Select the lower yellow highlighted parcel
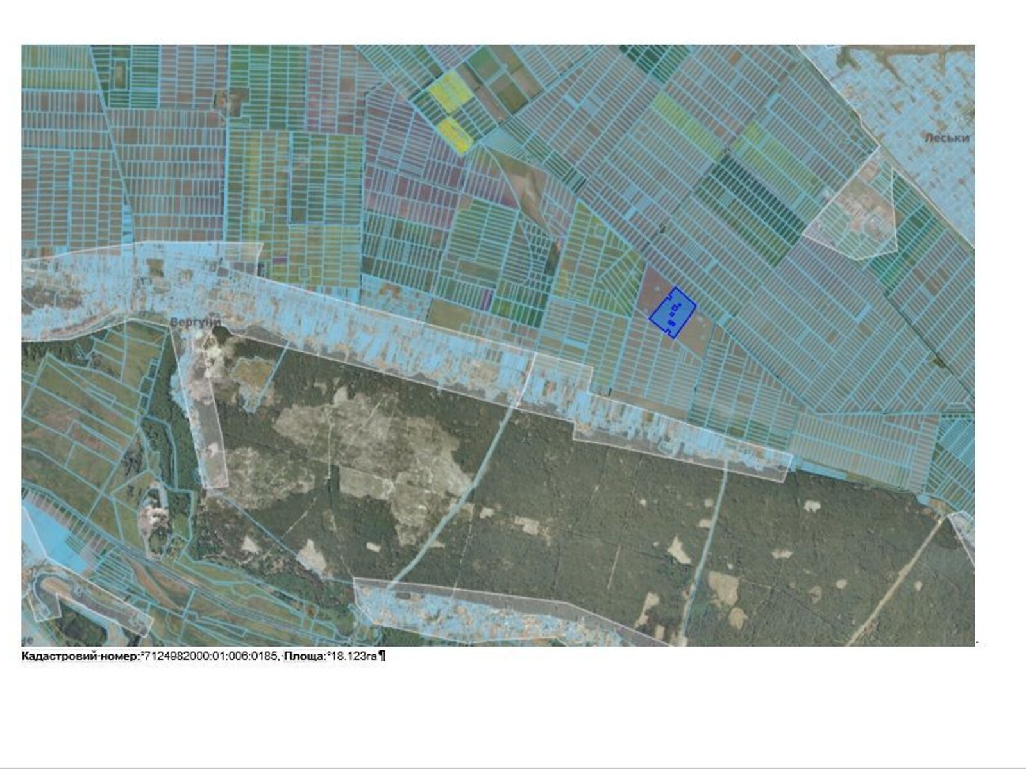This screenshot has height=769, width=1026. [x=457, y=134]
